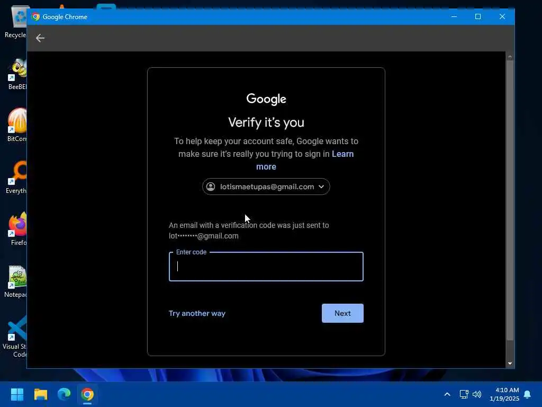
Task: Click the masked lot•••@gmail.com address text
Action: tap(204, 236)
